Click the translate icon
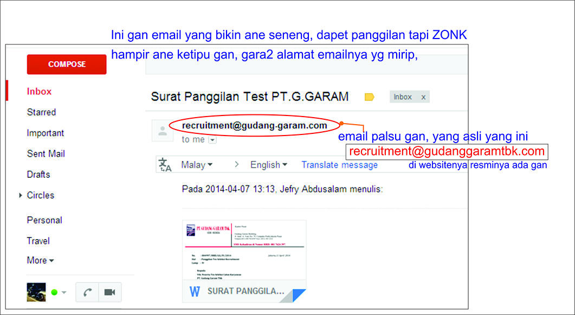575x315 pixels. (x=165, y=165)
